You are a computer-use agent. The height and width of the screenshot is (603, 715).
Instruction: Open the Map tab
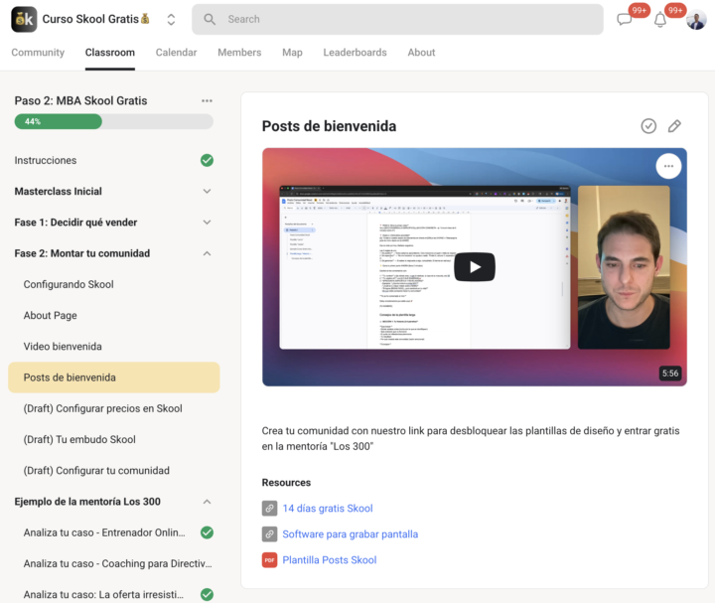pos(292,53)
